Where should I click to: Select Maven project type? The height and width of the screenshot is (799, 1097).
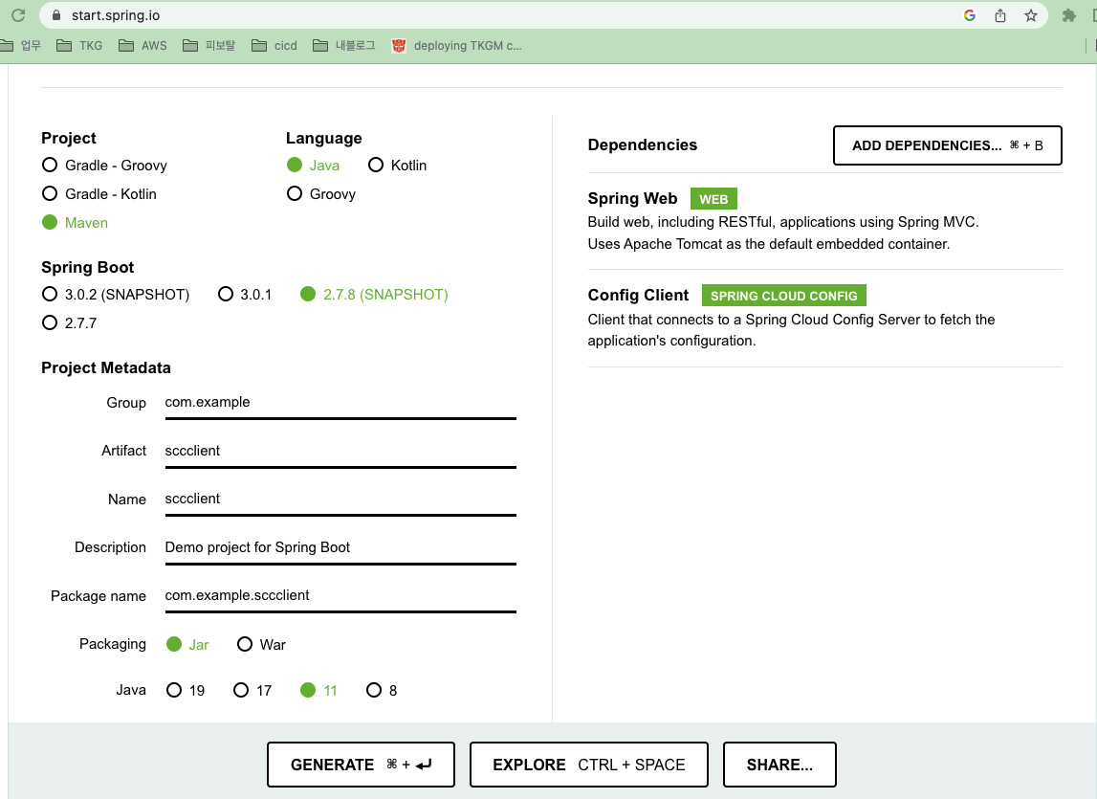(75, 223)
